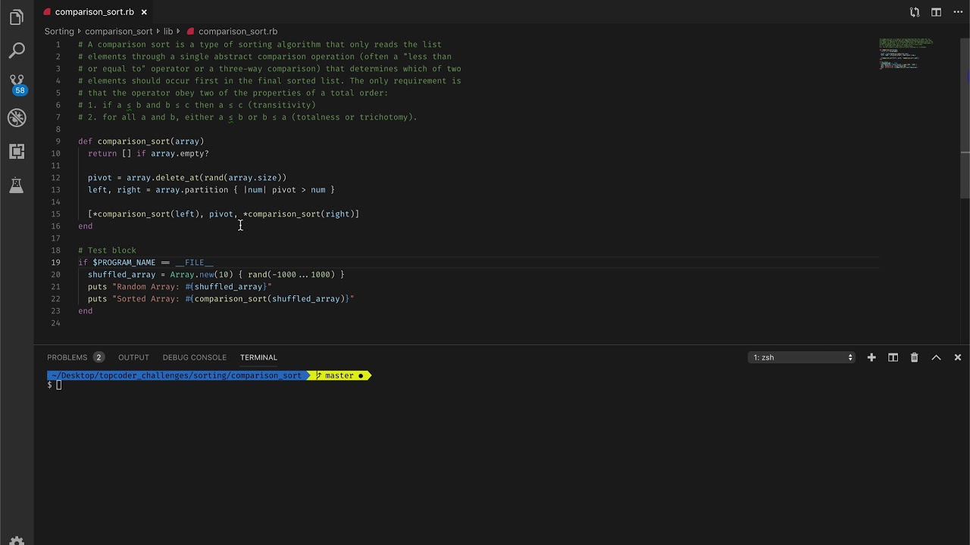970x545 pixels.
Task: Click 'def comparison_sort(array)' code line
Action: click(x=141, y=142)
